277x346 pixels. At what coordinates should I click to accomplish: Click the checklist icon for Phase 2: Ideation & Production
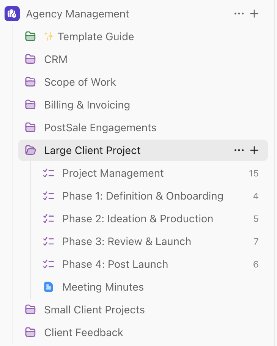point(49,219)
